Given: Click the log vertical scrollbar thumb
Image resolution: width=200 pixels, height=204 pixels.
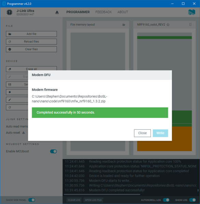Looking at the screenshot, I should pos(198,190).
